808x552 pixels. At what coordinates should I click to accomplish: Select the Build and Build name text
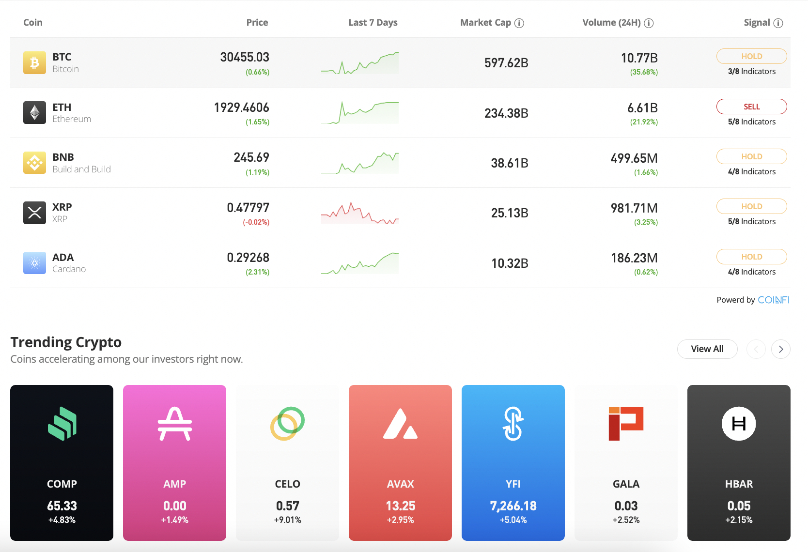pyautogui.click(x=81, y=169)
